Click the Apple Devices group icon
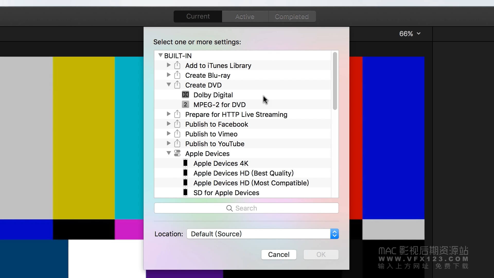This screenshot has width=494, height=278. pyautogui.click(x=177, y=153)
